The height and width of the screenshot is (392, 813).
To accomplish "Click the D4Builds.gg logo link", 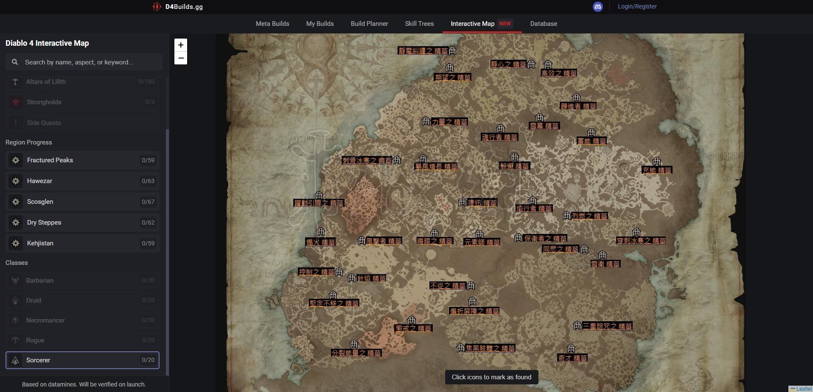I will (x=177, y=7).
